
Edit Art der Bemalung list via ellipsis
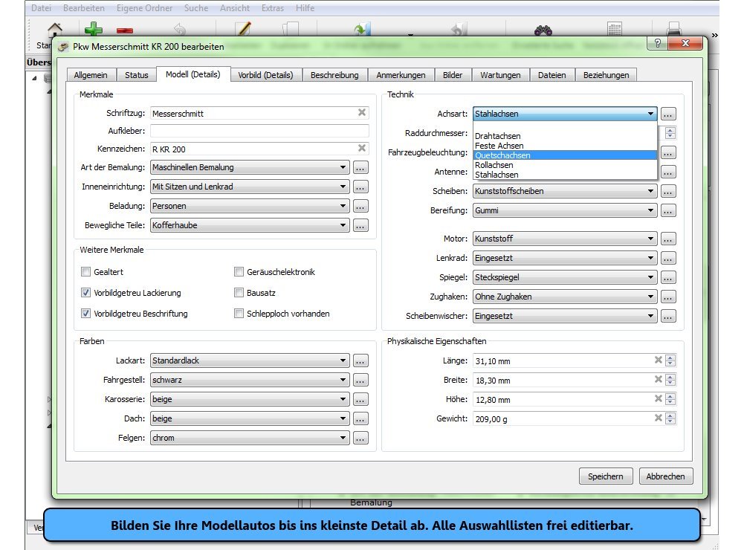click(x=360, y=167)
